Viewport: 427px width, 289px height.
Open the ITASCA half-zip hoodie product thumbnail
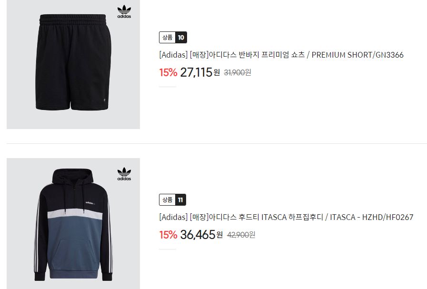click(73, 223)
